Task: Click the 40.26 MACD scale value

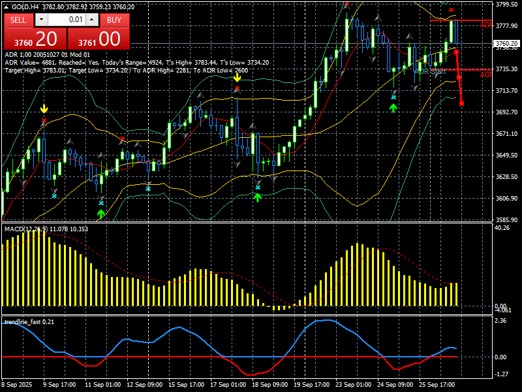Action: (502, 228)
